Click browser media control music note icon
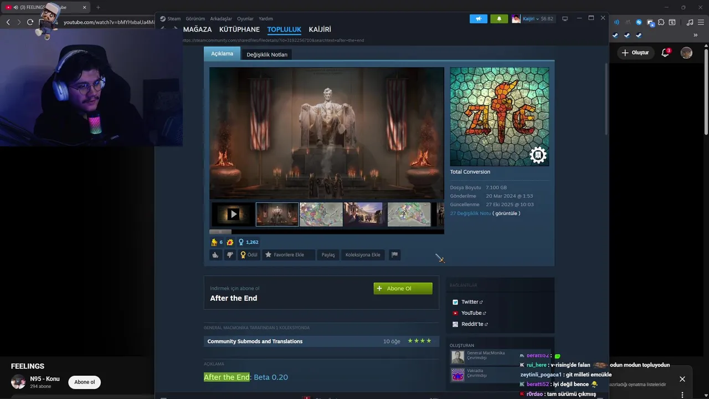 tap(690, 22)
